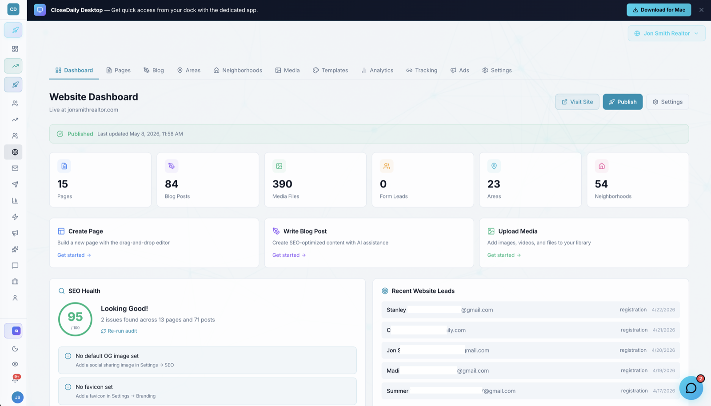The image size is (711, 406).
Task: Click the CloseDaily Desktop monitor icon in banner
Action: tap(40, 10)
